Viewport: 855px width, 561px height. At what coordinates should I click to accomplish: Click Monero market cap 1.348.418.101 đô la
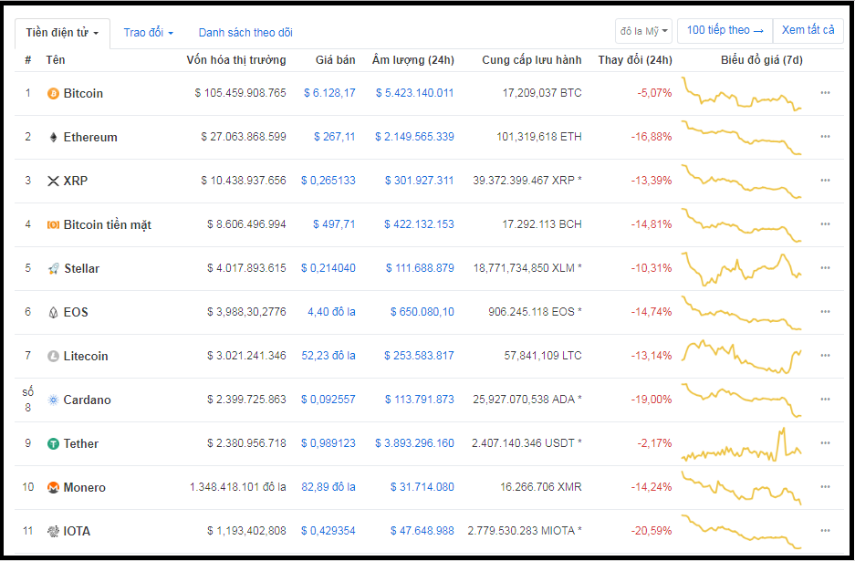pyautogui.click(x=238, y=487)
